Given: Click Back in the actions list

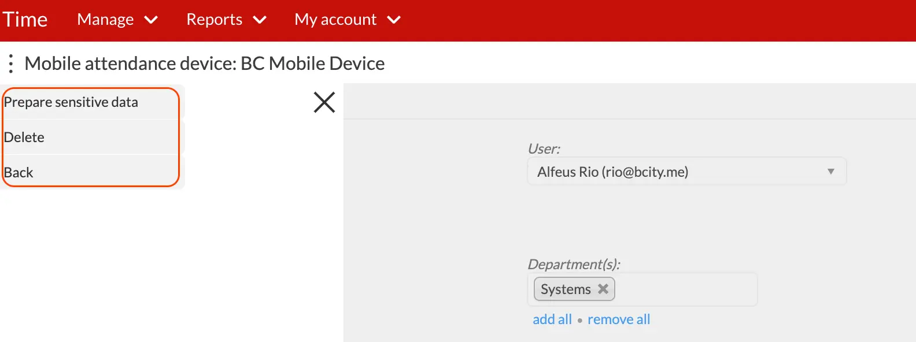Looking at the screenshot, I should pyautogui.click(x=19, y=173).
